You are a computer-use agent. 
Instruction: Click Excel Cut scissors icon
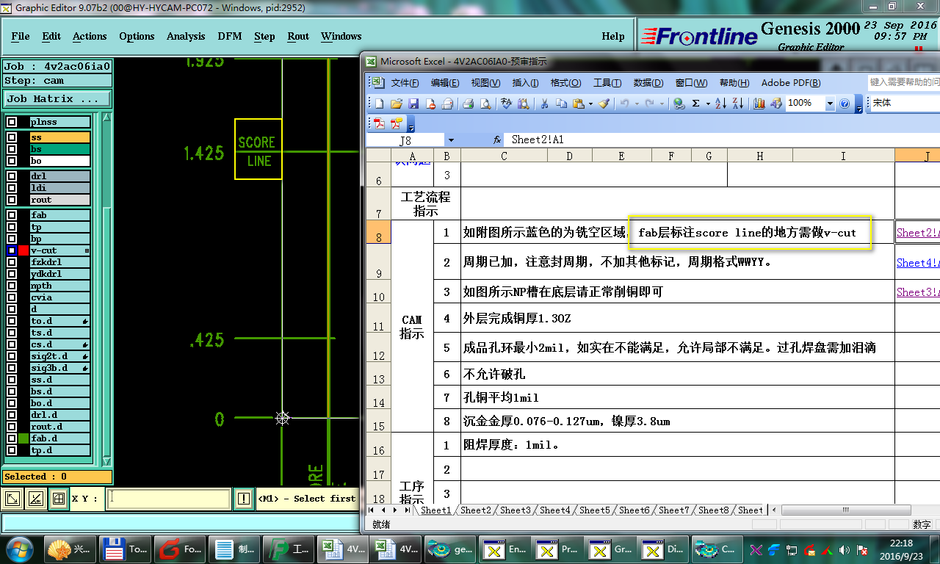point(544,104)
